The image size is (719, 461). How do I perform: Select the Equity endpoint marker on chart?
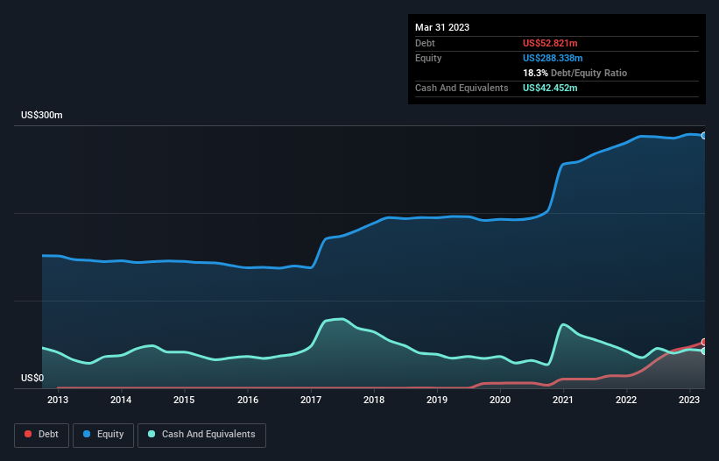coord(704,136)
